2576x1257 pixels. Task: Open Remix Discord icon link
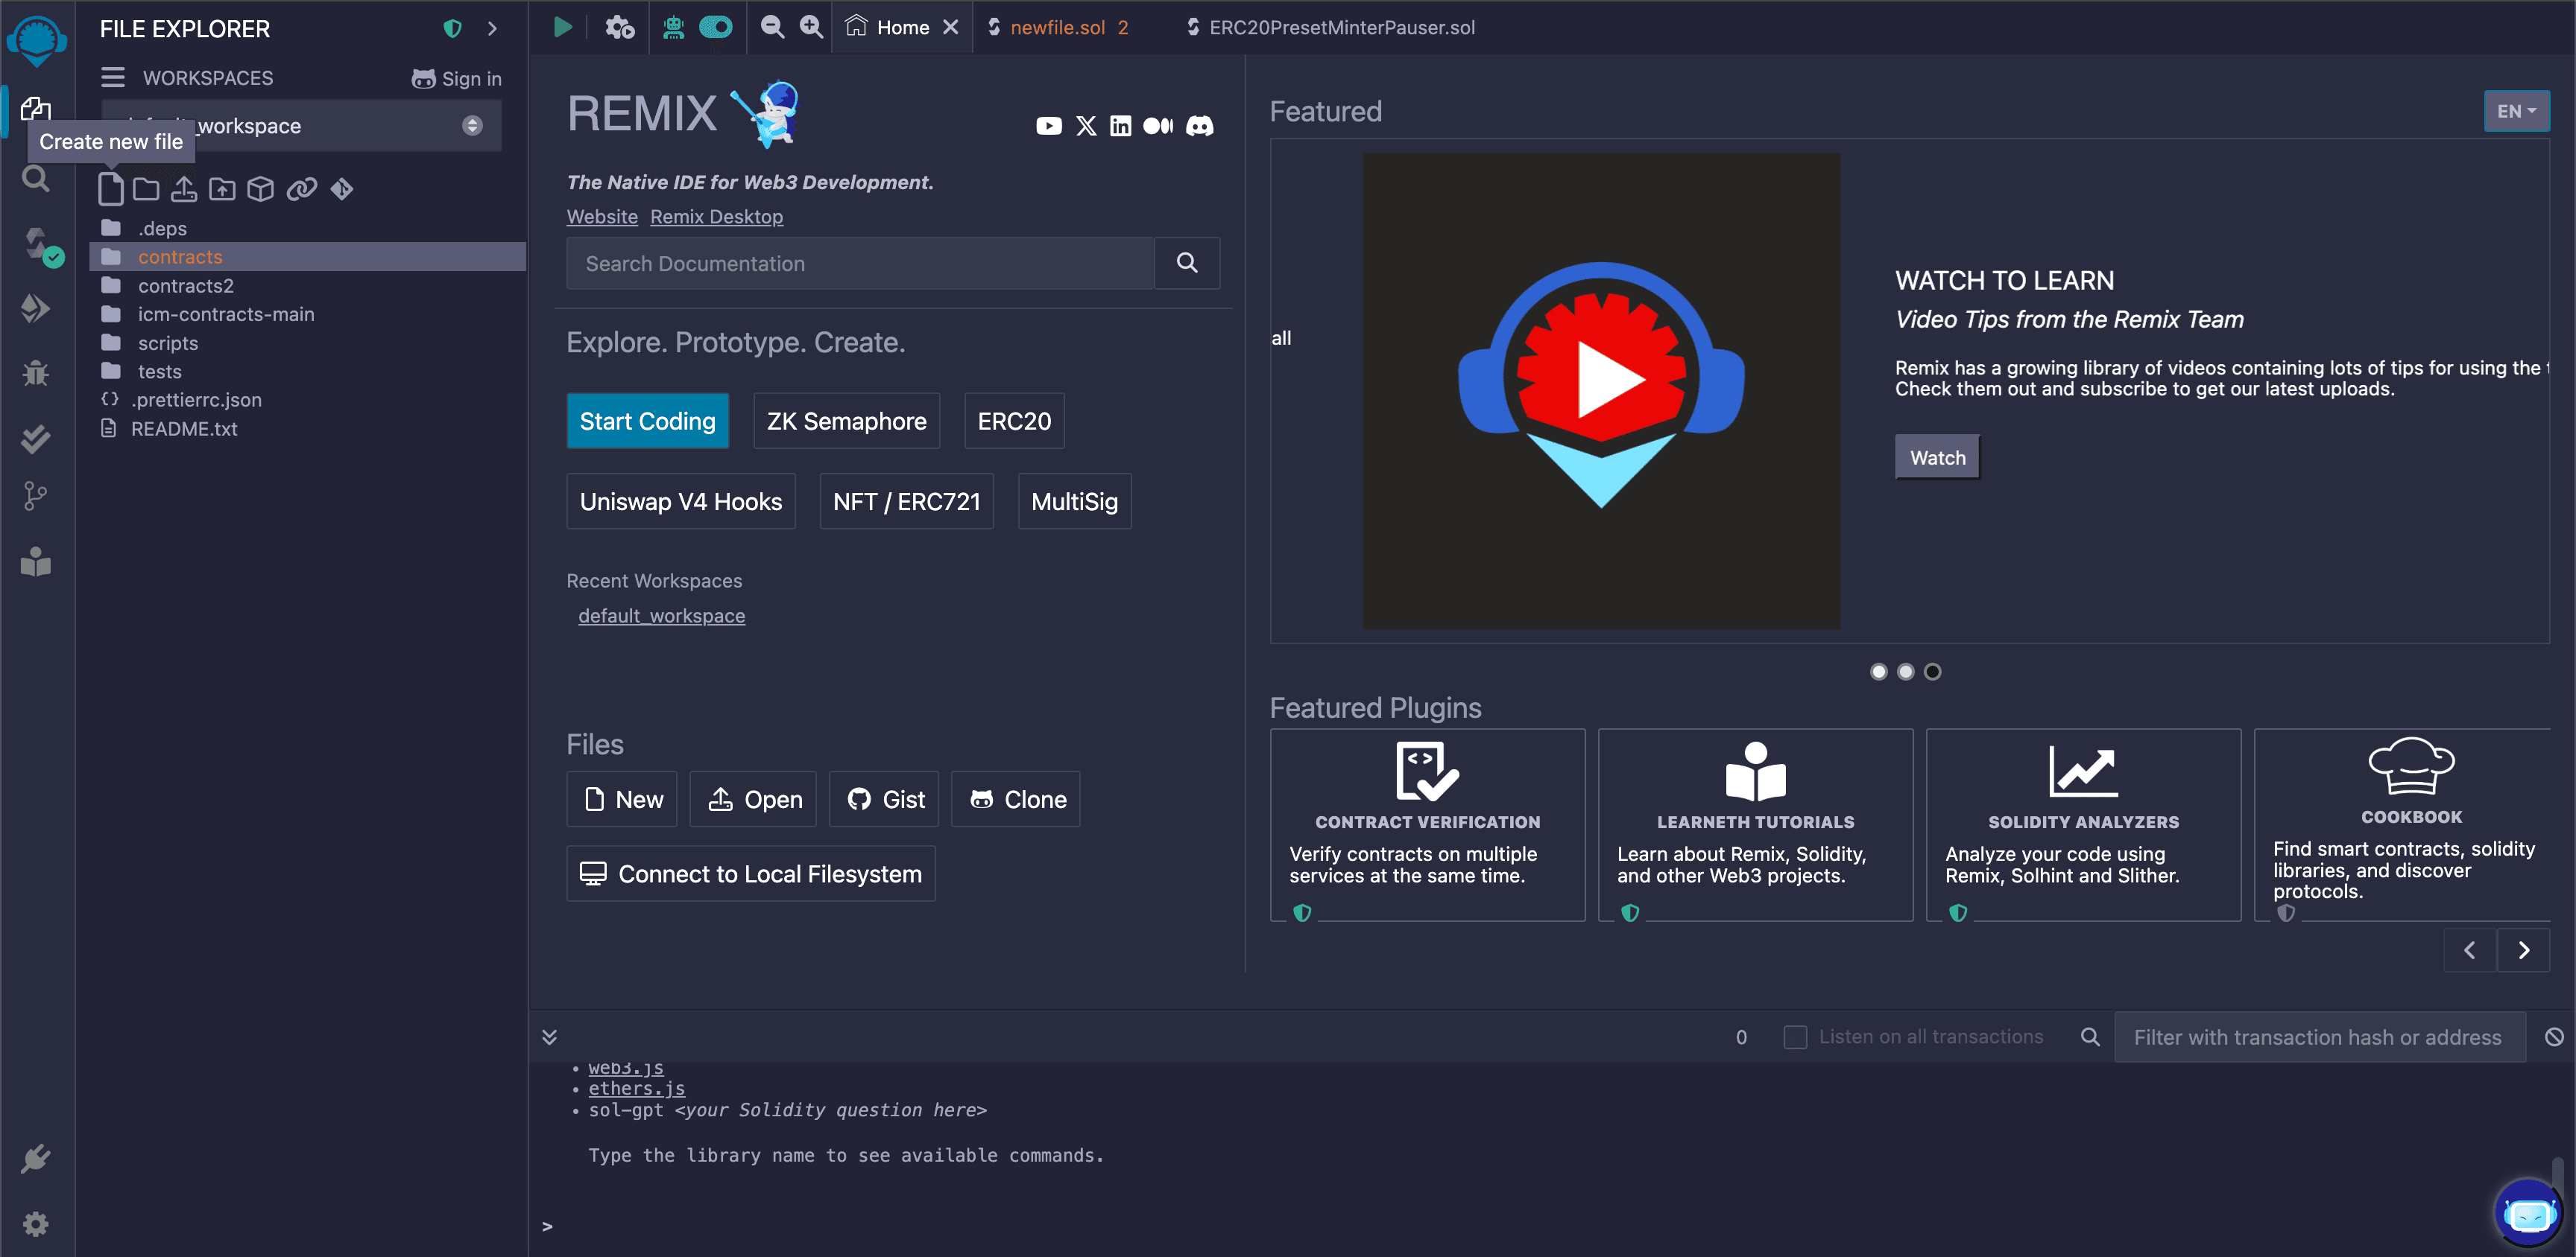pos(1199,126)
